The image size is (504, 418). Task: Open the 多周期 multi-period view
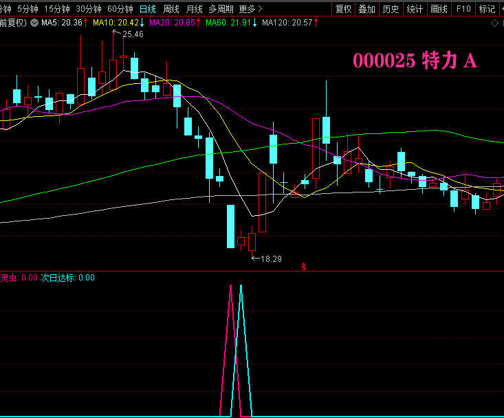(x=221, y=9)
